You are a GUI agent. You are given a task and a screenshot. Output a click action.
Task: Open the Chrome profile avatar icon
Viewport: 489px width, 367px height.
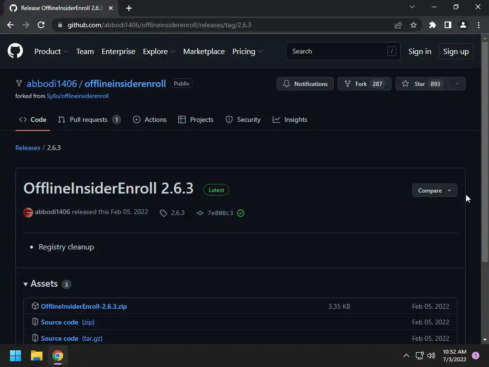tap(463, 25)
